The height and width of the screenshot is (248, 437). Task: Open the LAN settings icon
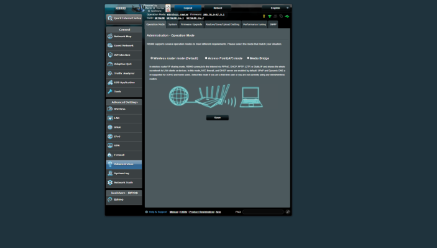[x=110, y=118]
